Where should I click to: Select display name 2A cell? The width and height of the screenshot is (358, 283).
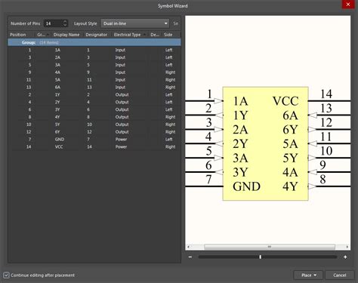tap(57, 57)
